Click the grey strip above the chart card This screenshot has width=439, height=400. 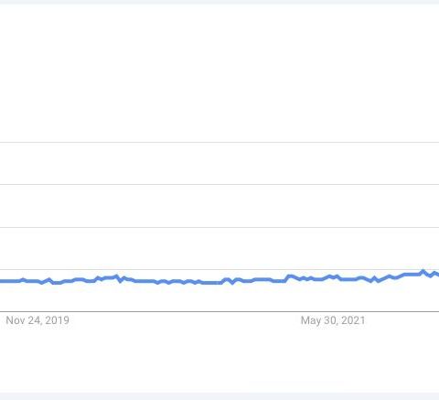(219, 2)
